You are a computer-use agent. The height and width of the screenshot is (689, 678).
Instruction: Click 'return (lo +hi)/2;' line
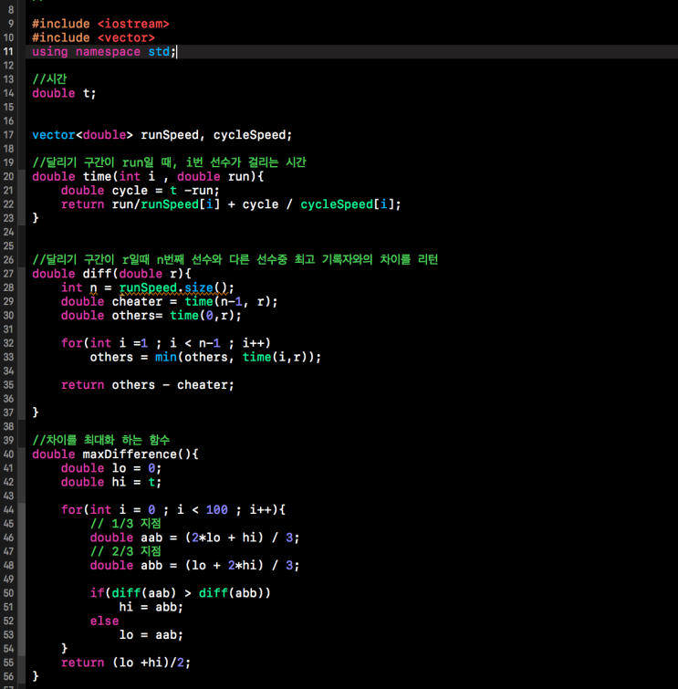(126, 663)
